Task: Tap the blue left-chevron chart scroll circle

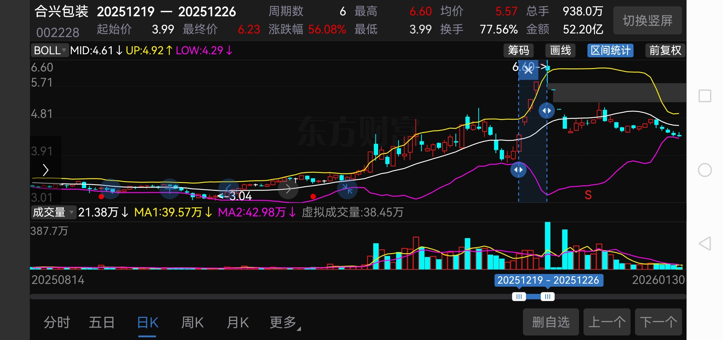Action: pos(228,189)
